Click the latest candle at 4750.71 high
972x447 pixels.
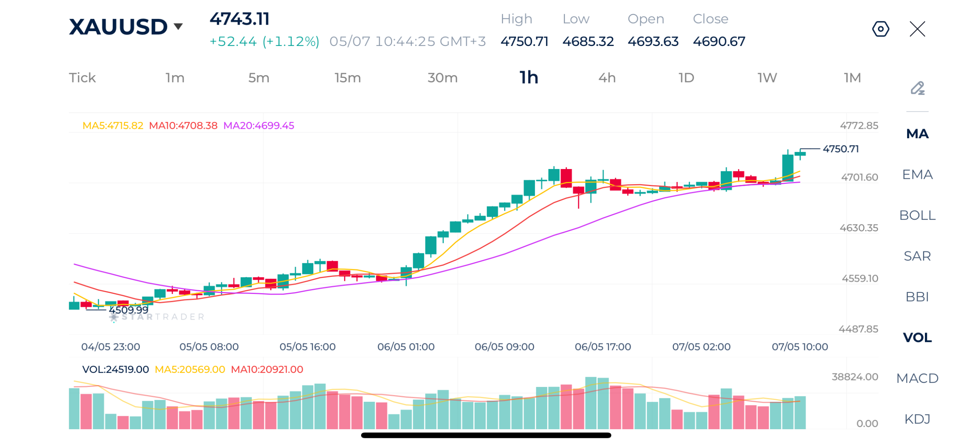coord(799,154)
